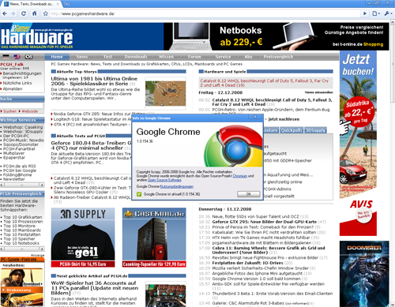Open the Ultima game screenshot thumbnail
395x307 pixels.
click(165, 93)
